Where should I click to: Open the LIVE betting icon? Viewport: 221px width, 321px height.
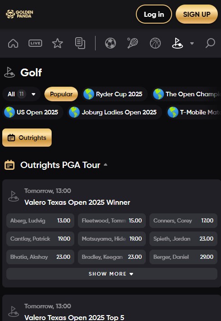35,43
